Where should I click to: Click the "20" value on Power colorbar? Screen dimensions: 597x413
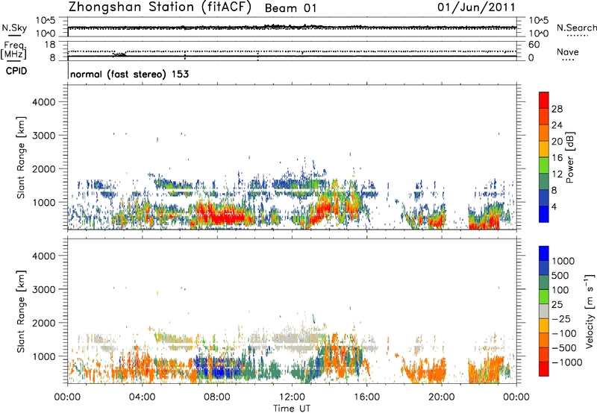pyautogui.click(x=557, y=142)
